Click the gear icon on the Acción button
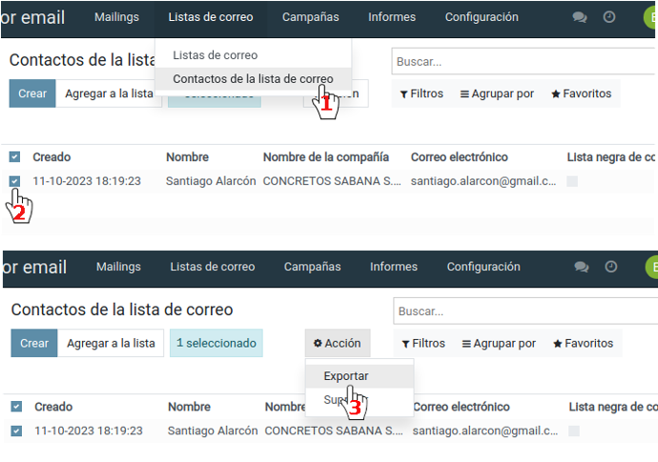The image size is (658, 462). (x=318, y=344)
